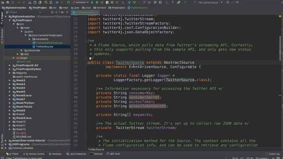Open the animation run configuration dropdown
The image size is (283, 159).
point(80,3)
